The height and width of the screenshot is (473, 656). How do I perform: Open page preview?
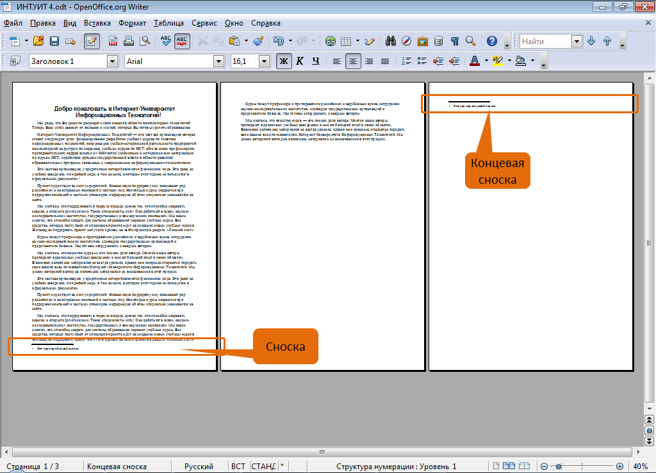coord(145,41)
